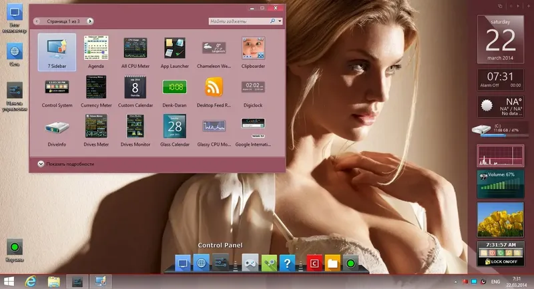Image resolution: width=534 pixels, height=289 pixels.
Task: Choose the Desktop Feed Reader gadget
Action: point(214,91)
